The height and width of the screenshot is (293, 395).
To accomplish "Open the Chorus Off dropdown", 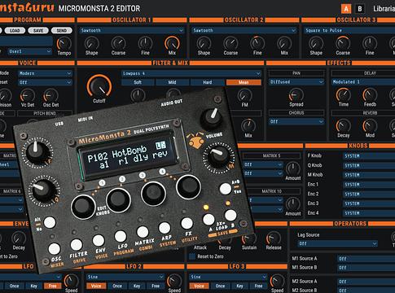I will click(x=296, y=121).
